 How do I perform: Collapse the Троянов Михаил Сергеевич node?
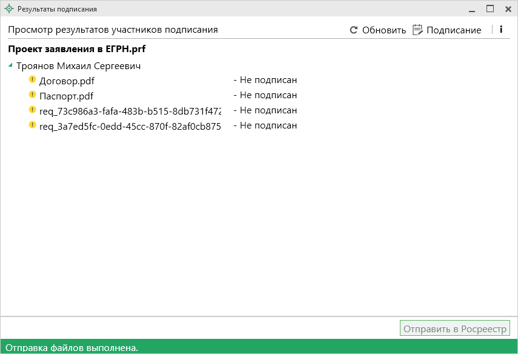[x=10, y=65]
